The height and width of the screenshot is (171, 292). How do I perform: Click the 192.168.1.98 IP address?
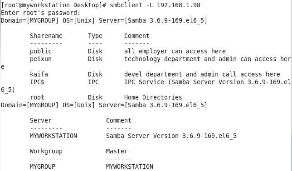pos(179,5)
